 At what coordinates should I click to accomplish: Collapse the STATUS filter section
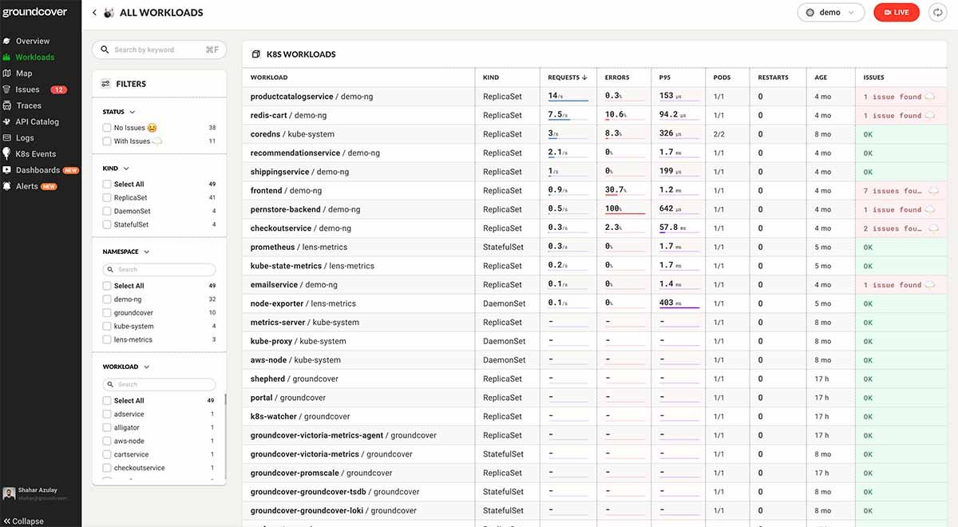[133, 113]
